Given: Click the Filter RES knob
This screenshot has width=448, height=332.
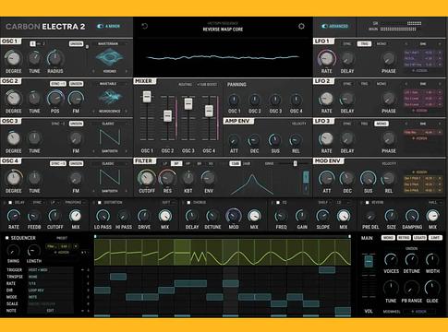Looking at the screenshot, I should (x=167, y=178).
